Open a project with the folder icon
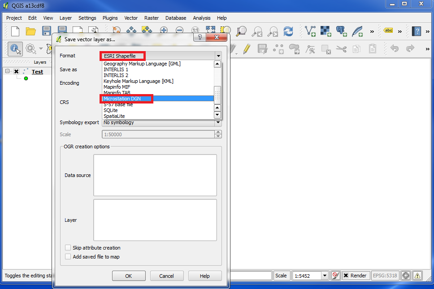Screen dimensions: 434x289 [31, 31]
